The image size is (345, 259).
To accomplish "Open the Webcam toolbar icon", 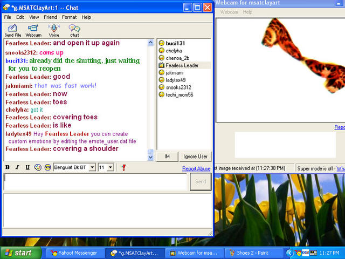I will pyautogui.click(x=33, y=31).
